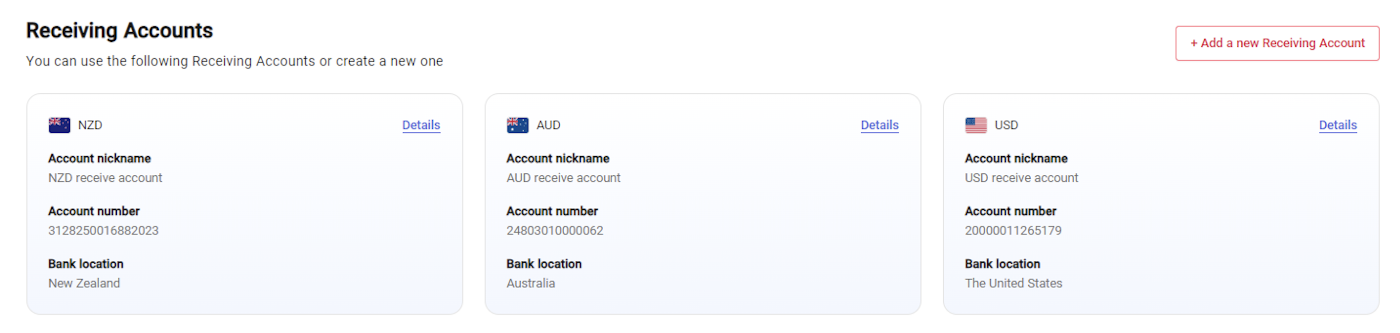Click the United States flag icon
This screenshot has height=333, width=1400.
[976, 125]
